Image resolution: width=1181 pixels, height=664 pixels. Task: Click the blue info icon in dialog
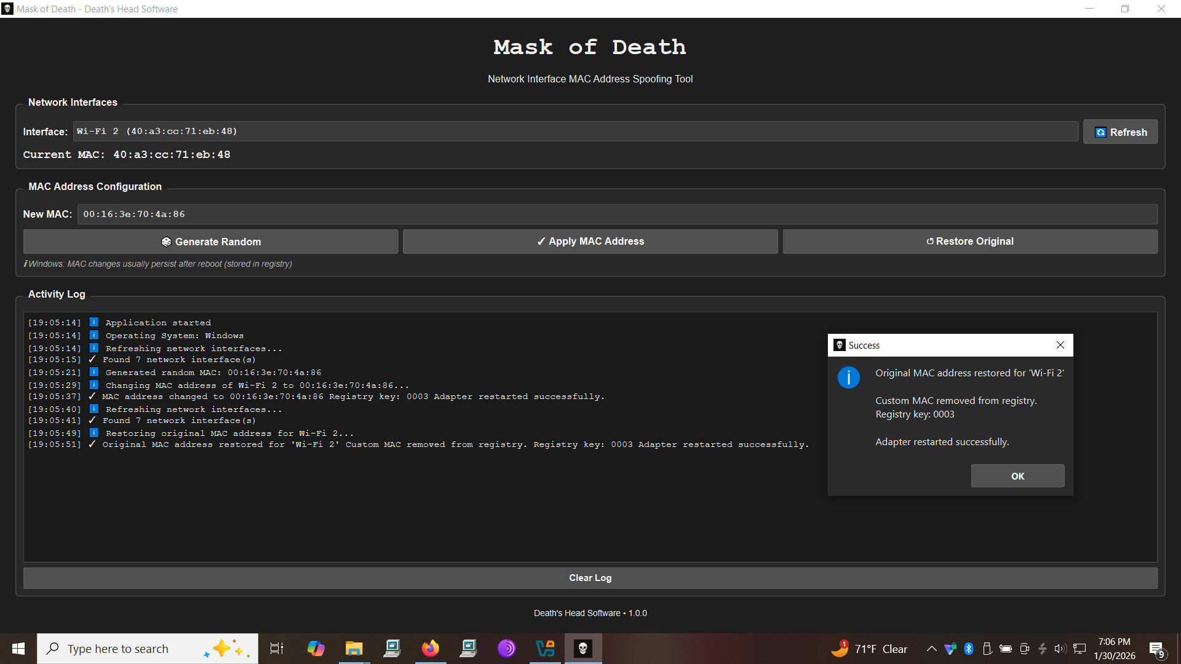coord(848,377)
